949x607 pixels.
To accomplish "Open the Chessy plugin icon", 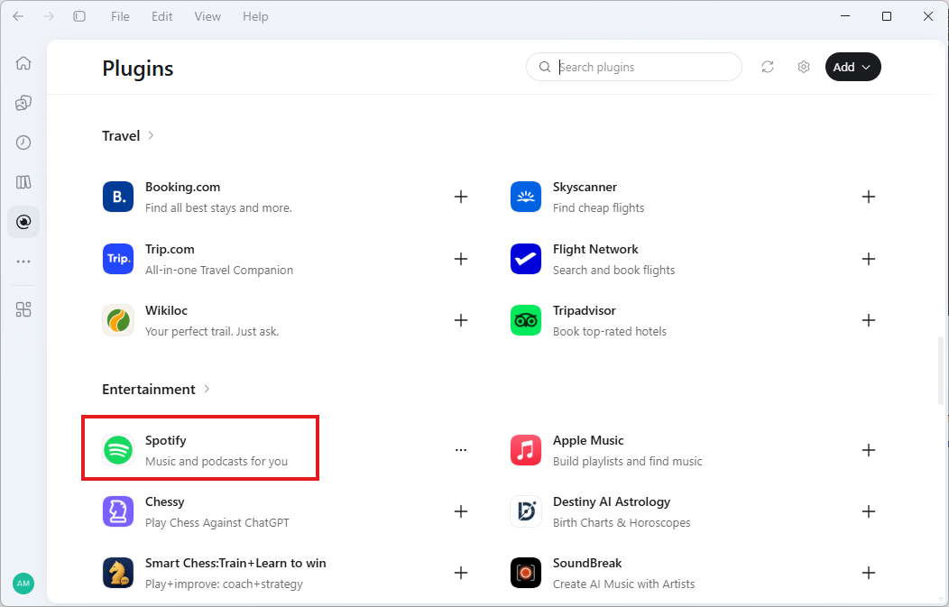I will coord(118,511).
